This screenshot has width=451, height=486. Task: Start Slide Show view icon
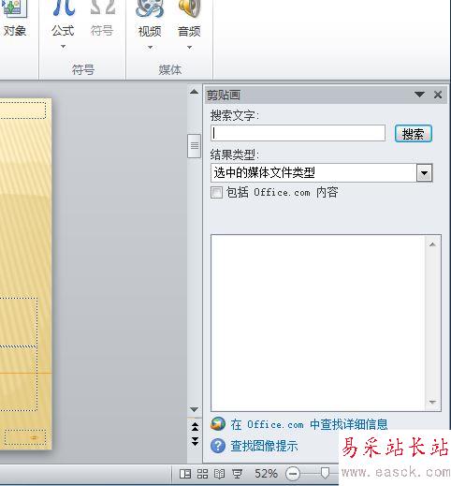point(237,474)
